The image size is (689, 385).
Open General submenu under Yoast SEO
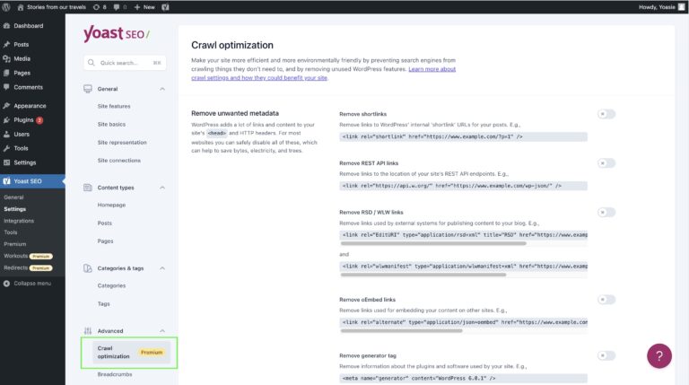[x=13, y=197]
